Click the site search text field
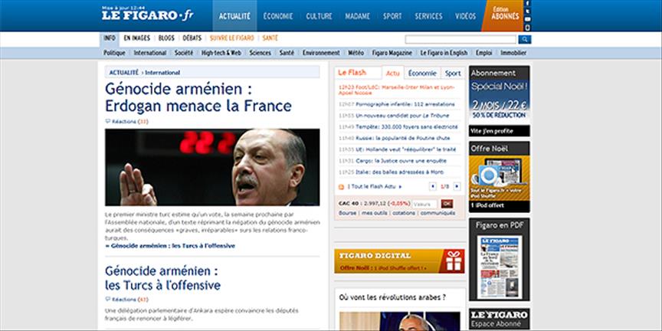662x331 pixels. pos(460,39)
